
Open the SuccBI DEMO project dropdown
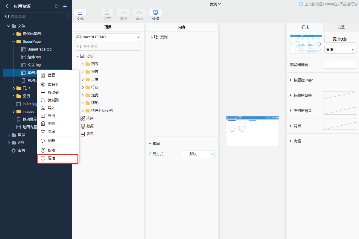click(x=108, y=37)
